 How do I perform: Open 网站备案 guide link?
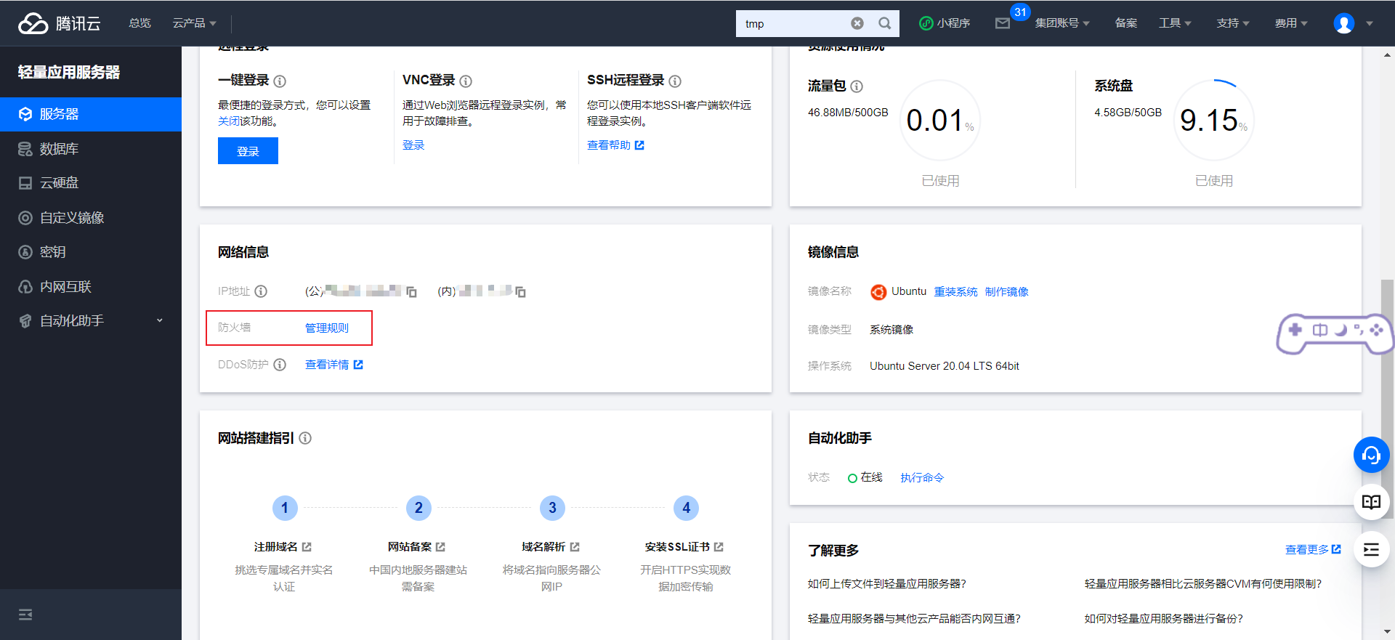point(416,547)
